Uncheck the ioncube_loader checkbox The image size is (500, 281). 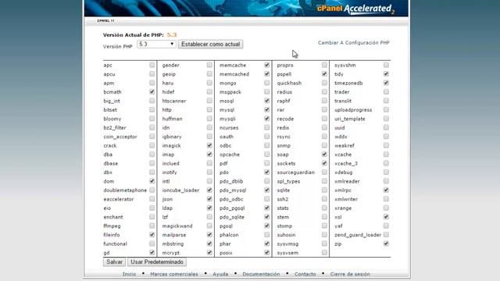[209, 190]
